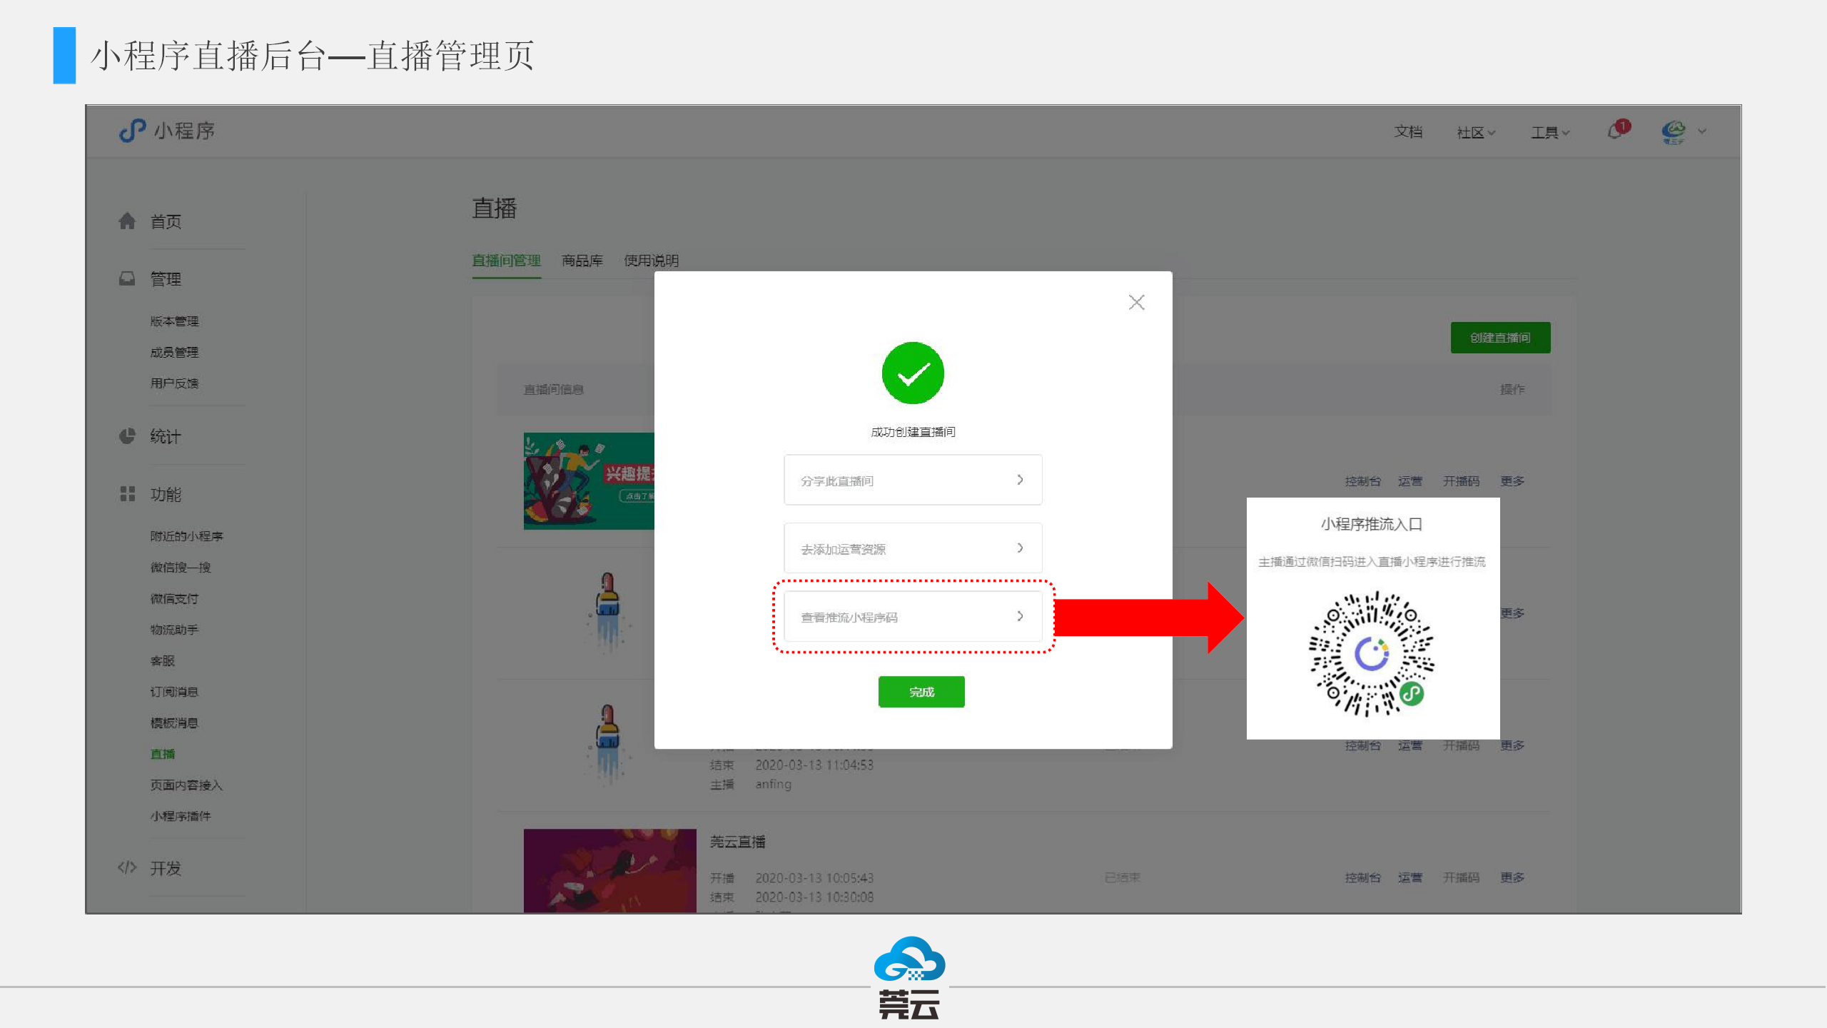
Task: Switch to 使用说明 tab
Action: [651, 261]
